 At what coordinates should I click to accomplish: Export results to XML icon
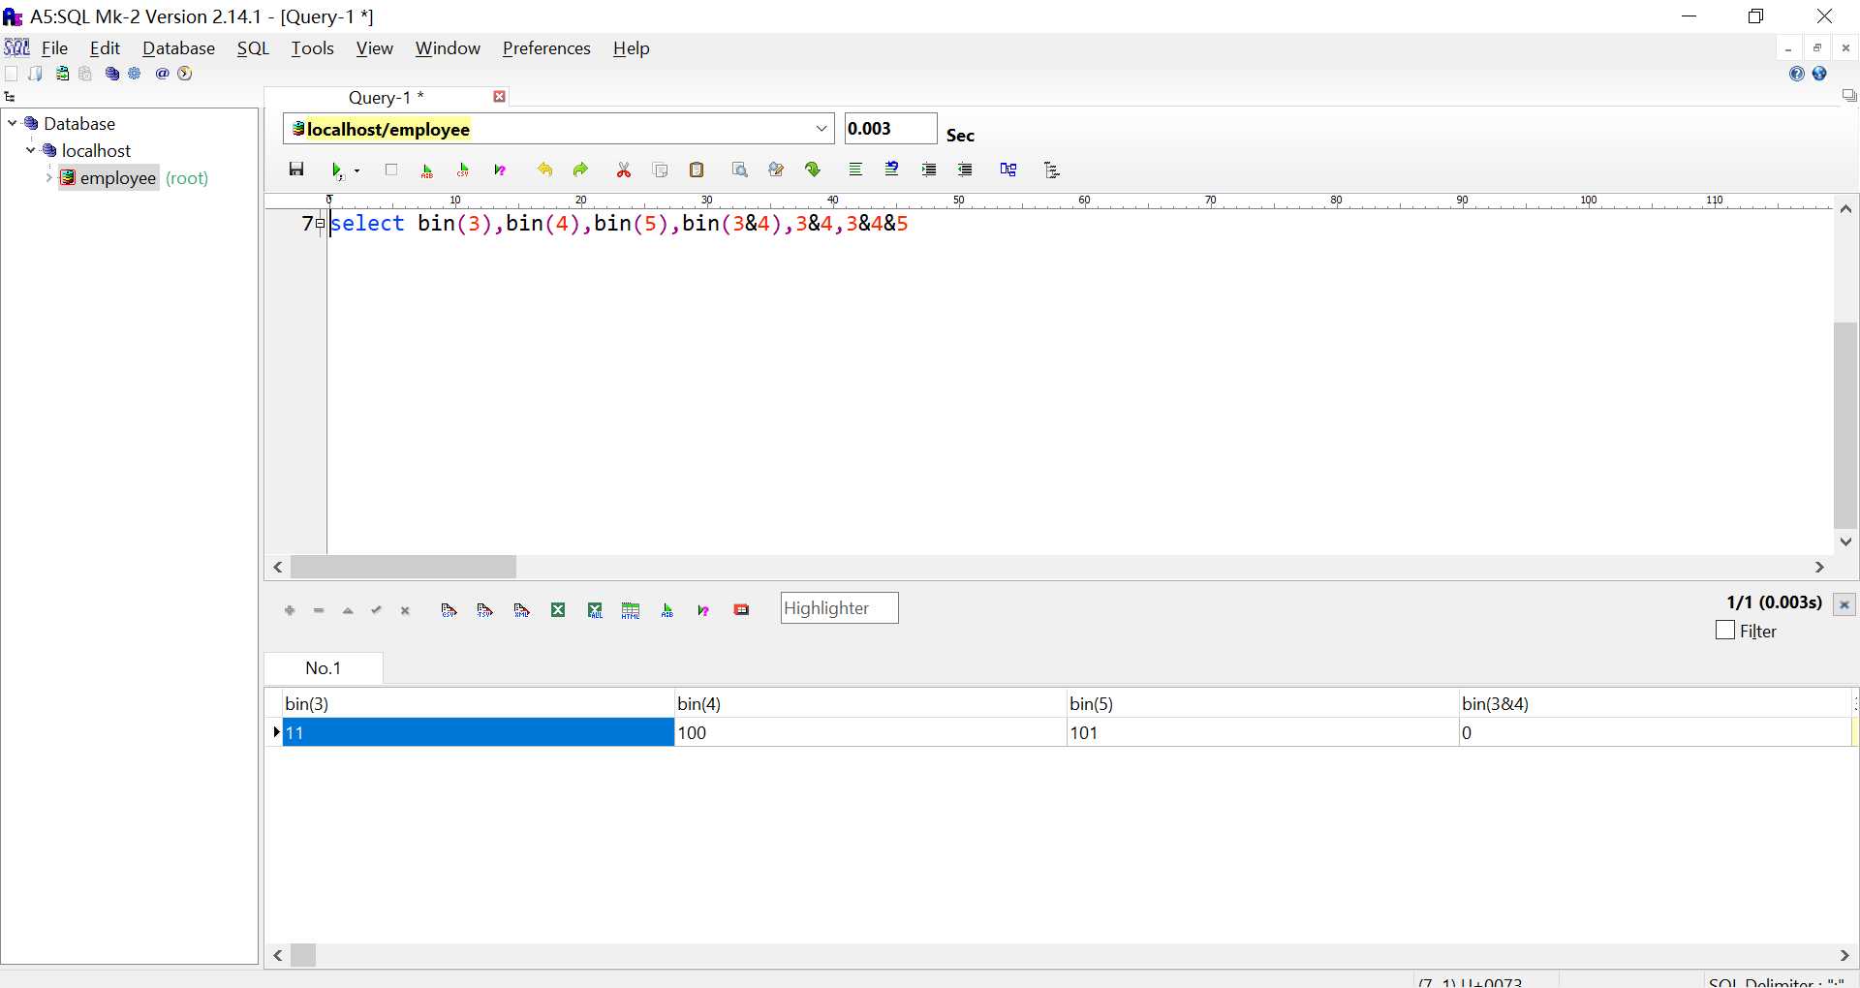(x=522, y=610)
